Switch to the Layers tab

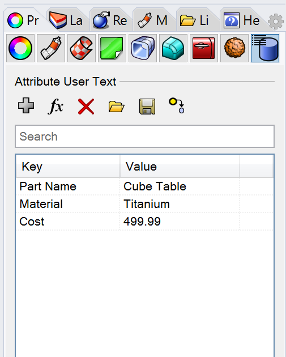[66, 20]
